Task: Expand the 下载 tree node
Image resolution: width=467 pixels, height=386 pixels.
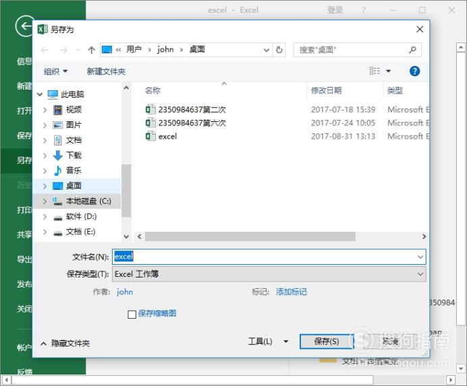Action: (45, 156)
